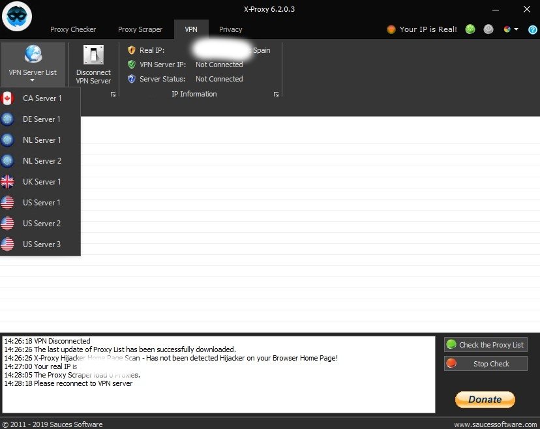Switch to the Proxy Checker tab
Viewport: 540px width, 429px height.
click(73, 29)
